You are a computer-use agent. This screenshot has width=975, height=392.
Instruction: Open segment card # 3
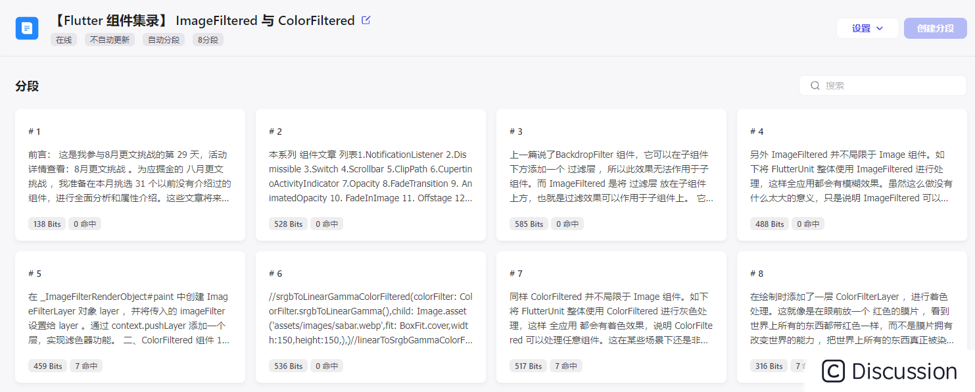pyautogui.click(x=611, y=175)
